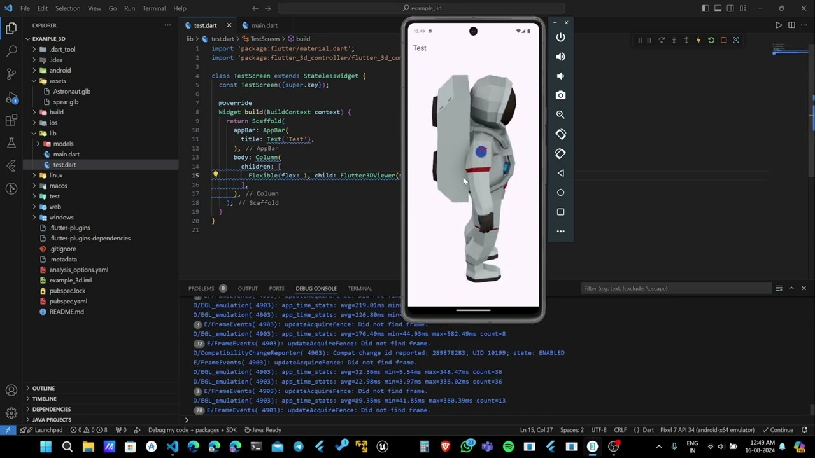Viewport: 815px width, 458px height.
Task: Click the emulator zoom magnifier
Action: (x=560, y=114)
